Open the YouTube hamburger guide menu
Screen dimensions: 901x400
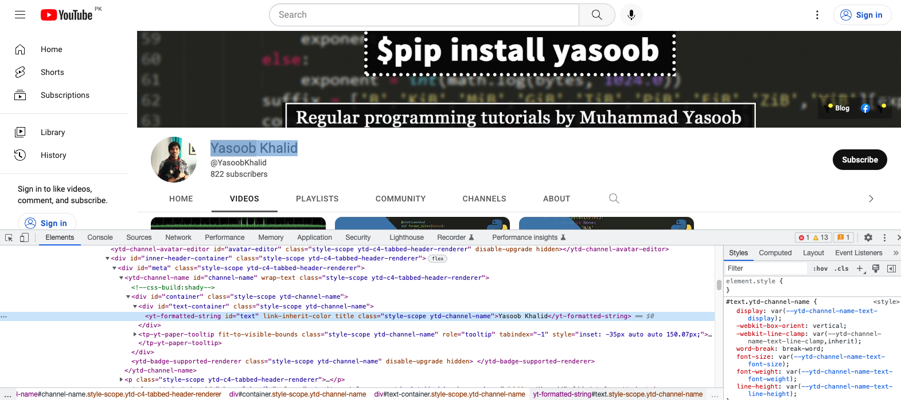[20, 15]
